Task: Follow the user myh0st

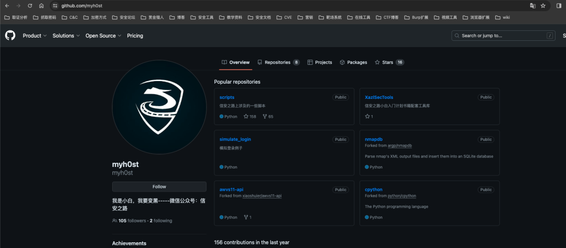Action: click(159, 187)
